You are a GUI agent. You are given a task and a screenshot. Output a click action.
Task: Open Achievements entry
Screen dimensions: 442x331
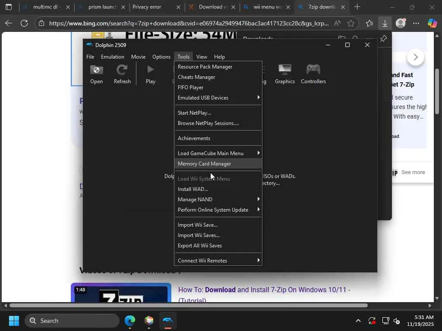[x=218, y=138]
